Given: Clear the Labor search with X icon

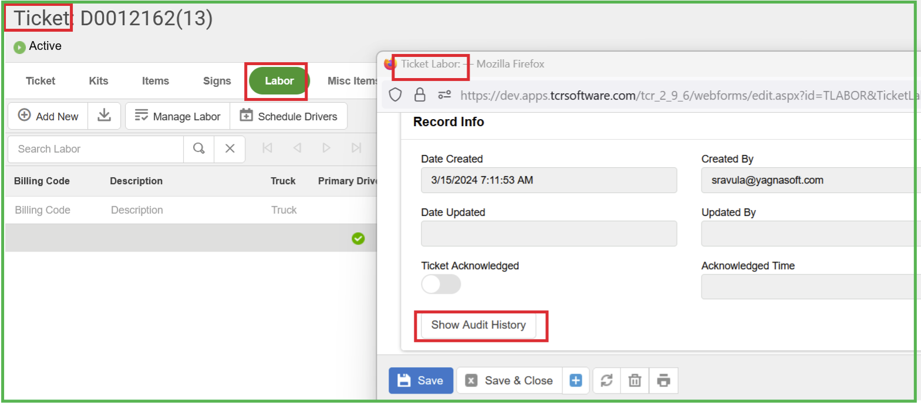Looking at the screenshot, I should point(230,148).
